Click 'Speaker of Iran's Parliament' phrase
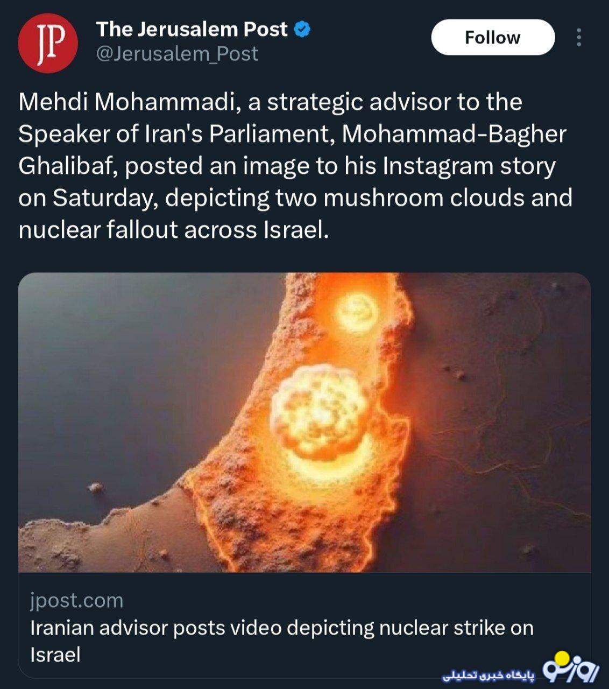This screenshot has height=689, width=609. pyautogui.click(x=178, y=134)
